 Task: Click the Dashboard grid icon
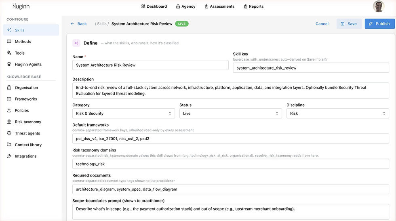pyautogui.click(x=143, y=6)
